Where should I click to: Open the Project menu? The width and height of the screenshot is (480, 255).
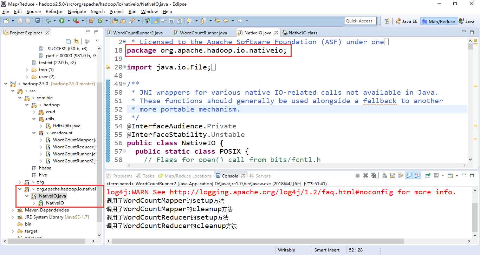click(117, 12)
